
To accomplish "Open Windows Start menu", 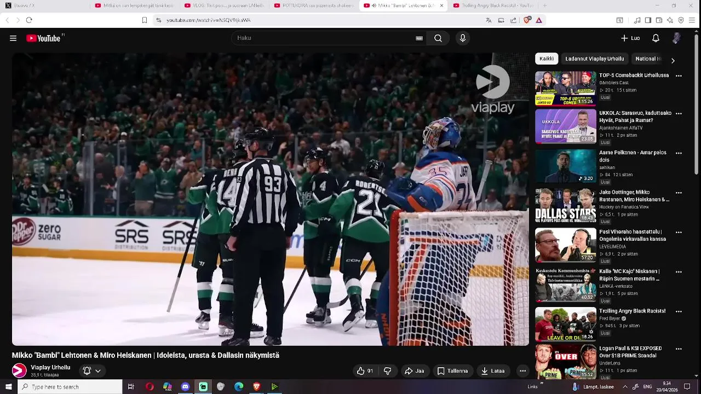I will pos(8,387).
